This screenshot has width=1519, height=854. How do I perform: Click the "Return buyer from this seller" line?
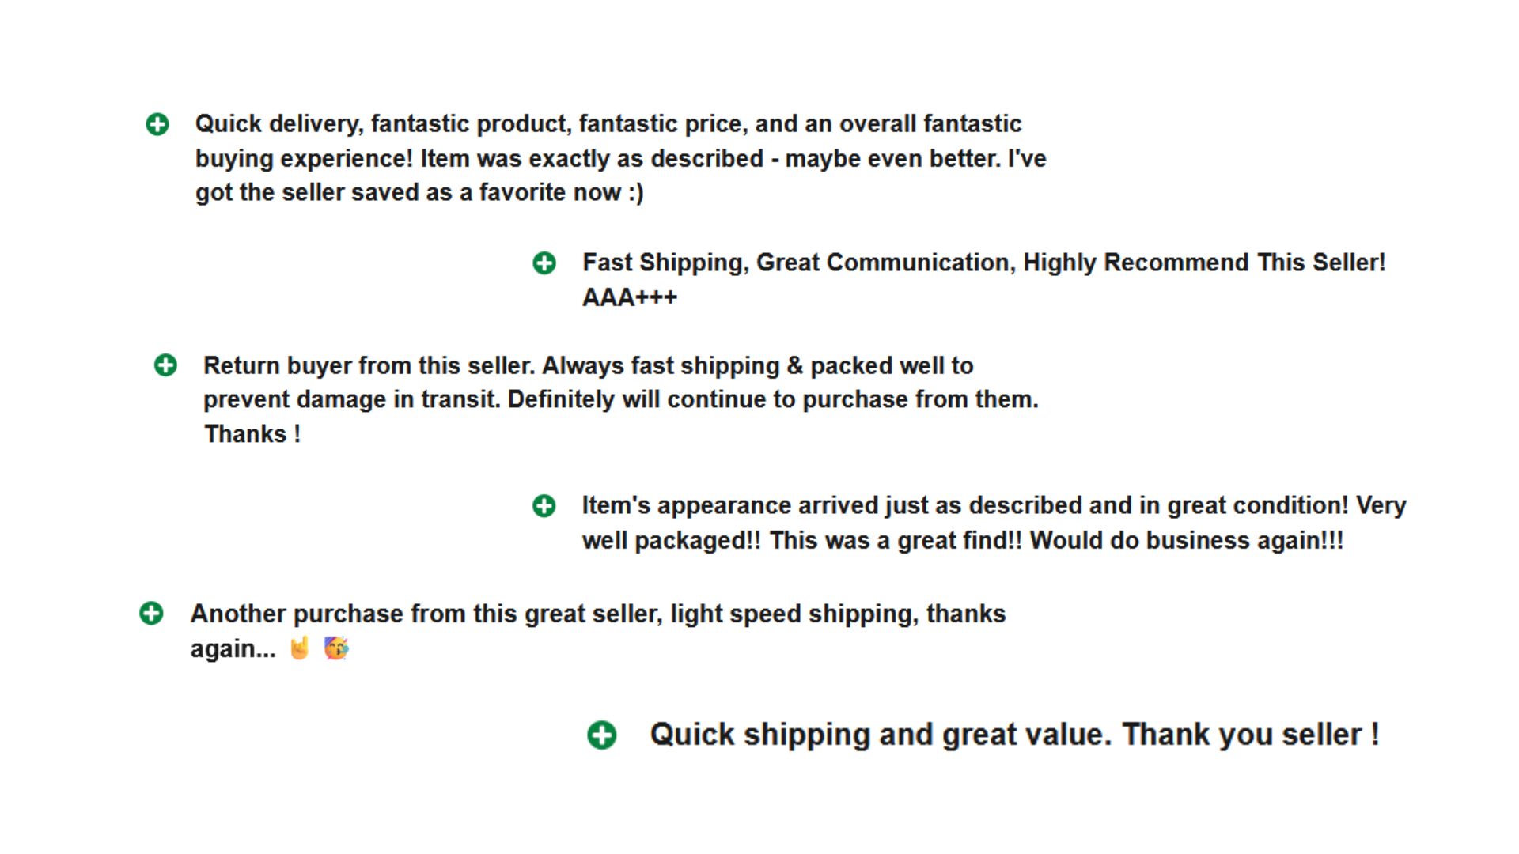click(589, 366)
